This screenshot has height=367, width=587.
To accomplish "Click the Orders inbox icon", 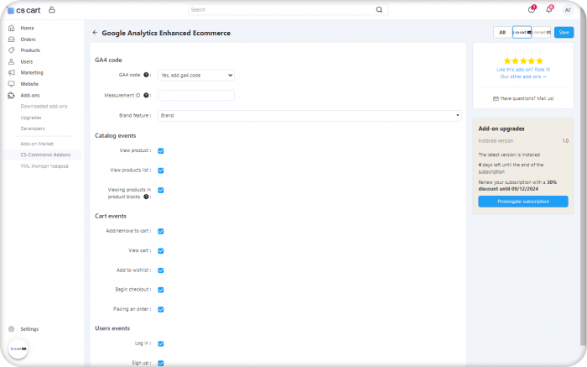I will click(x=11, y=39).
